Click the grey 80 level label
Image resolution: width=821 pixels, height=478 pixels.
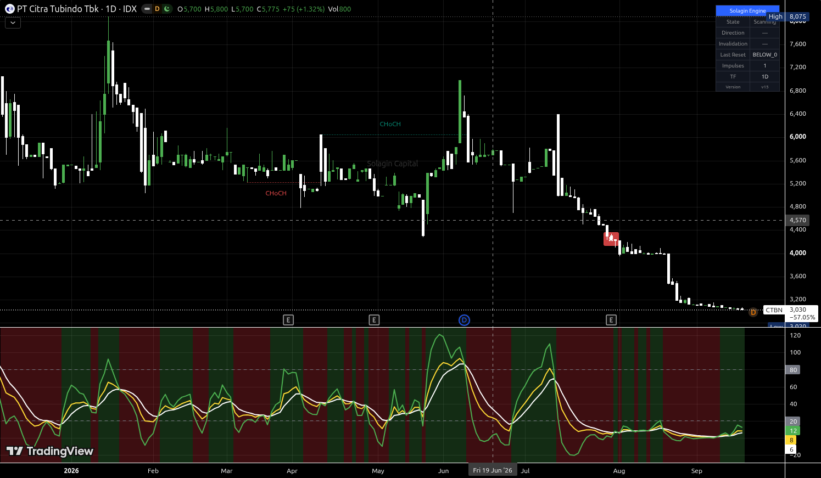[793, 370]
